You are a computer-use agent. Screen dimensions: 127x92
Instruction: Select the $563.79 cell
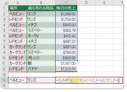coord(66,30)
